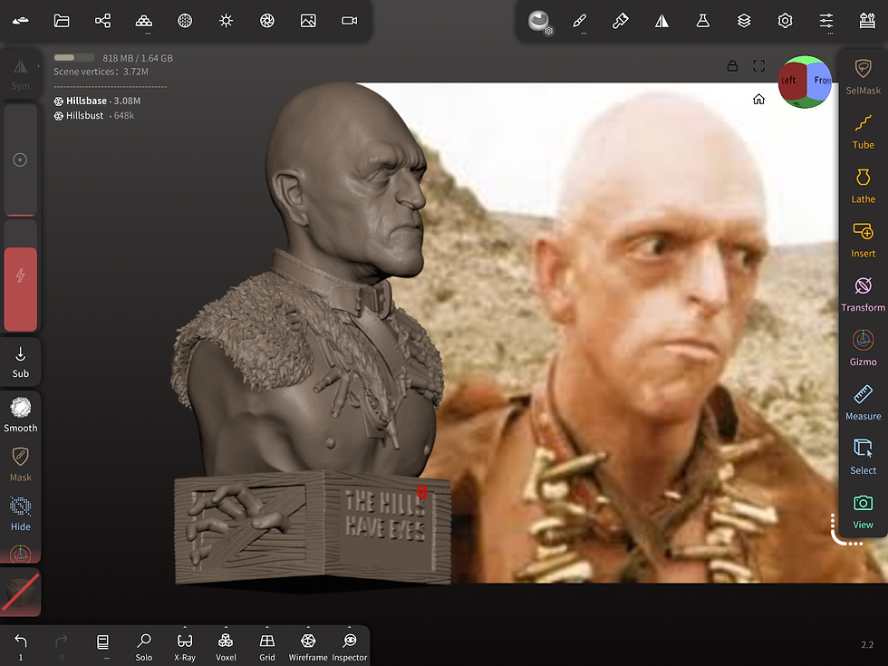Open the Stroke pen menu
The height and width of the screenshot is (666, 888).
[x=580, y=22]
